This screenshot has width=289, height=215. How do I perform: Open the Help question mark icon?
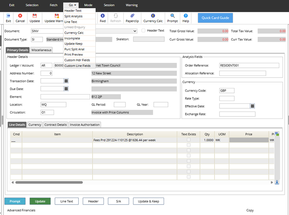click(186, 15)
